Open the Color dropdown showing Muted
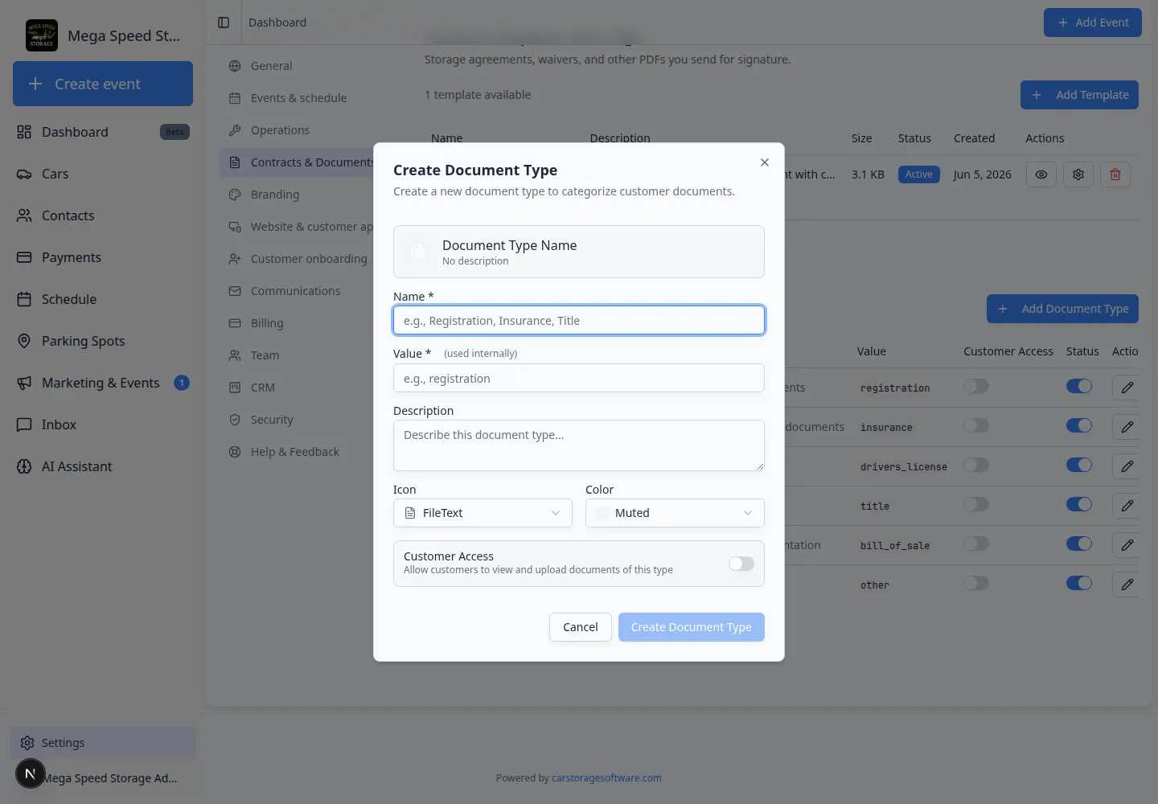 pos(675,513)
